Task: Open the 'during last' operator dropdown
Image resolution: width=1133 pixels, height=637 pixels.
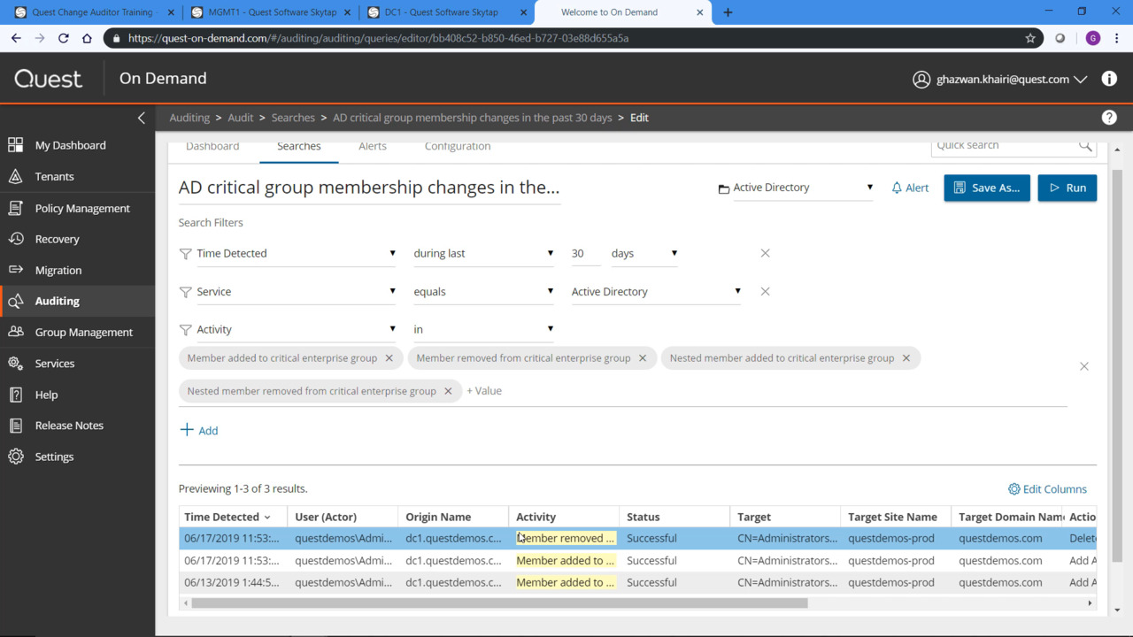Action: pos(483,253)
